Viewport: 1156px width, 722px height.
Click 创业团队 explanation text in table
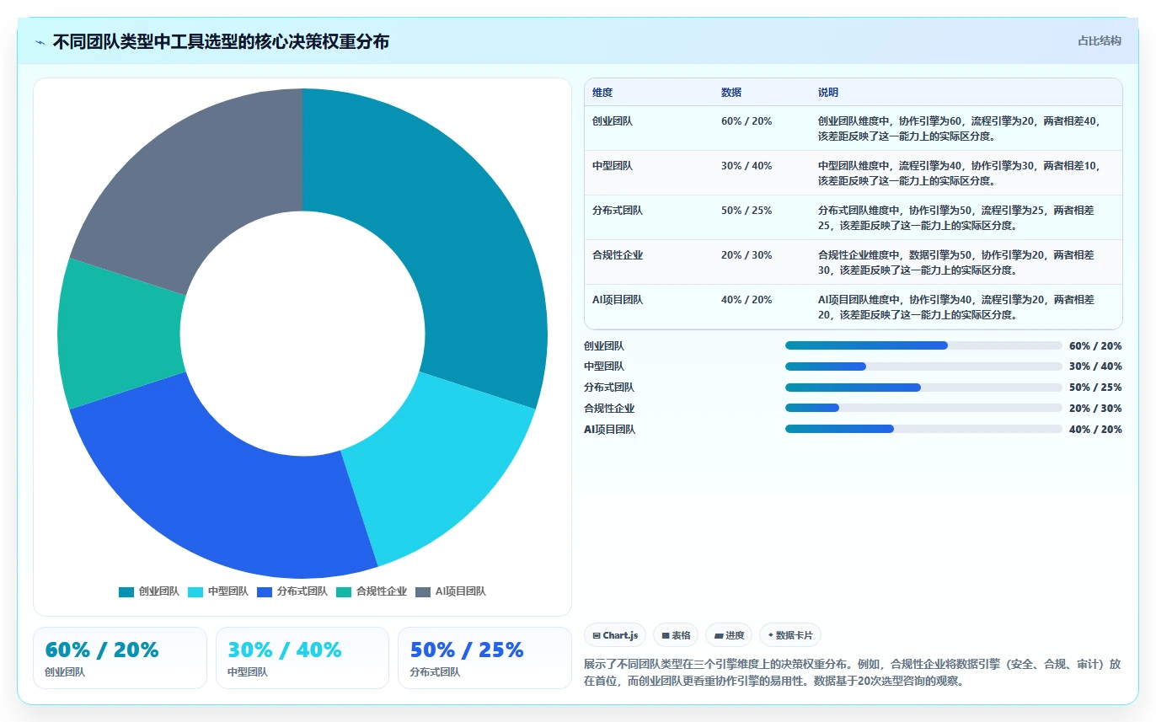coord(959,129)
